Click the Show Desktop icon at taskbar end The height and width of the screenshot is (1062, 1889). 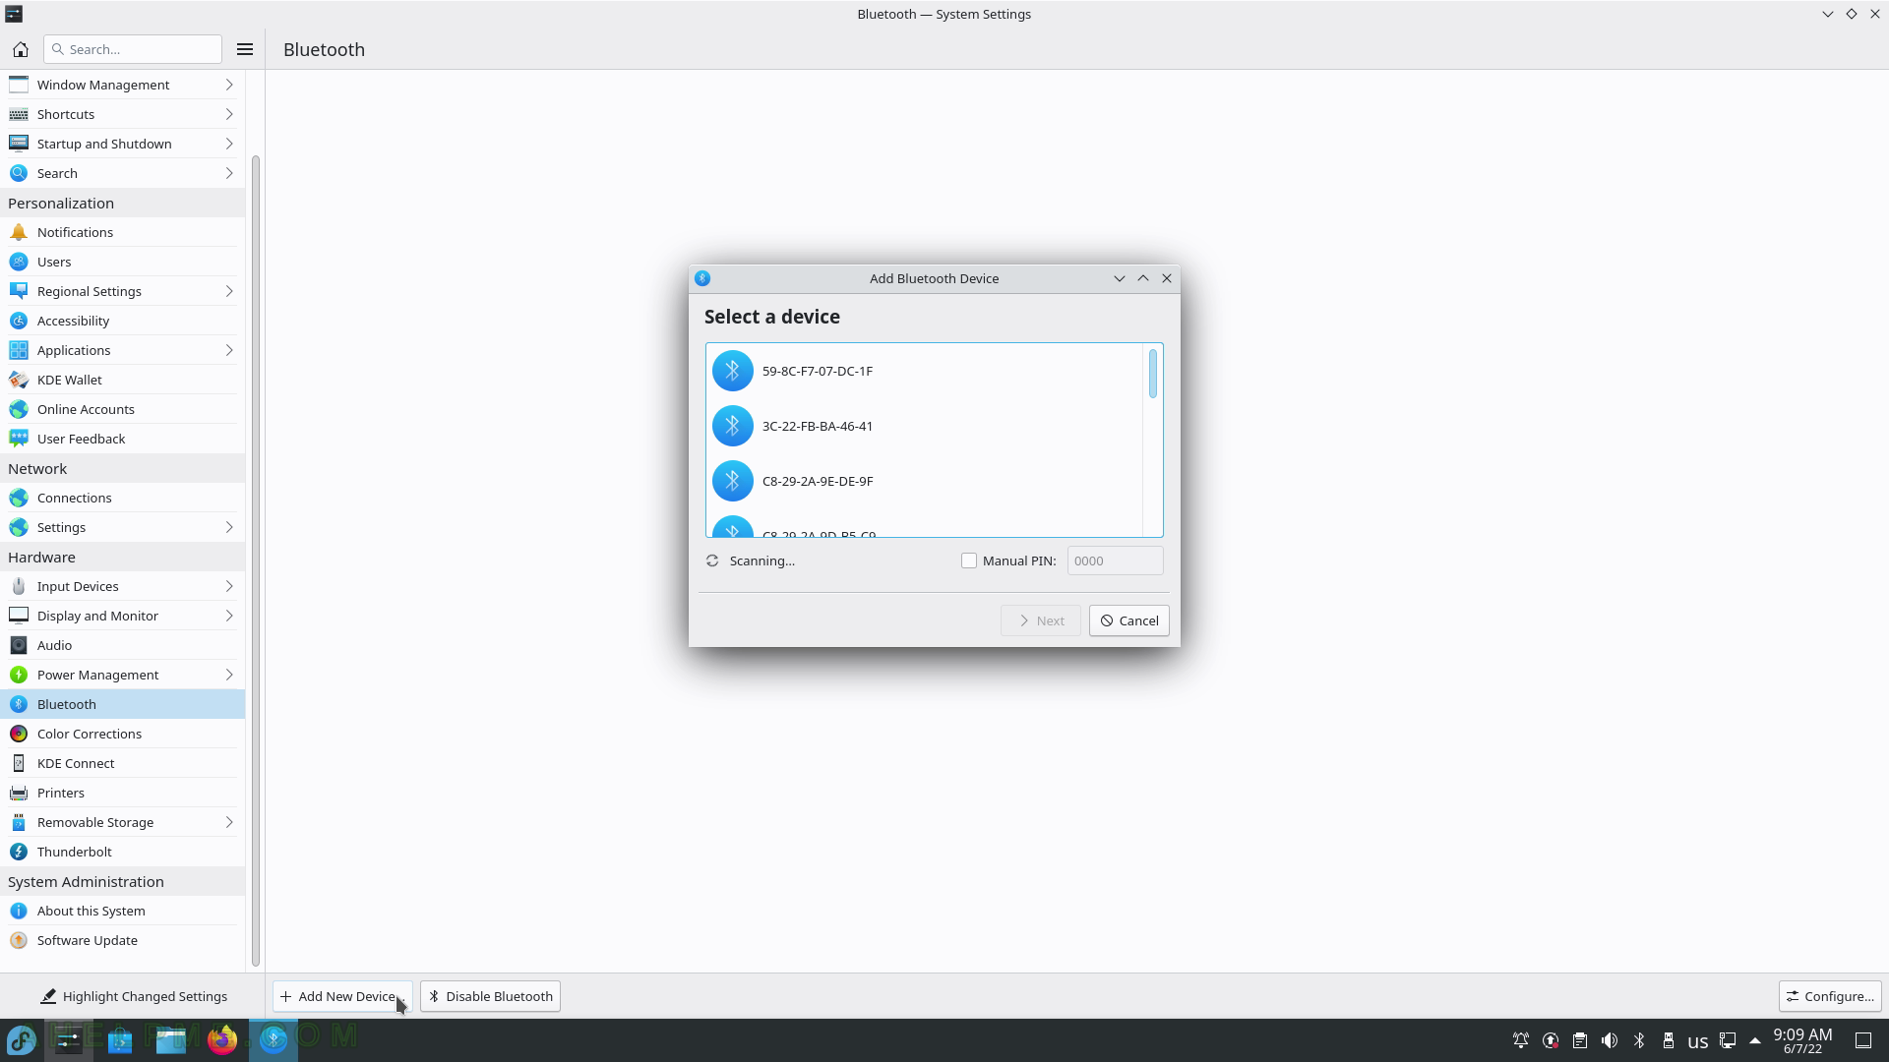(1863, 1040)
